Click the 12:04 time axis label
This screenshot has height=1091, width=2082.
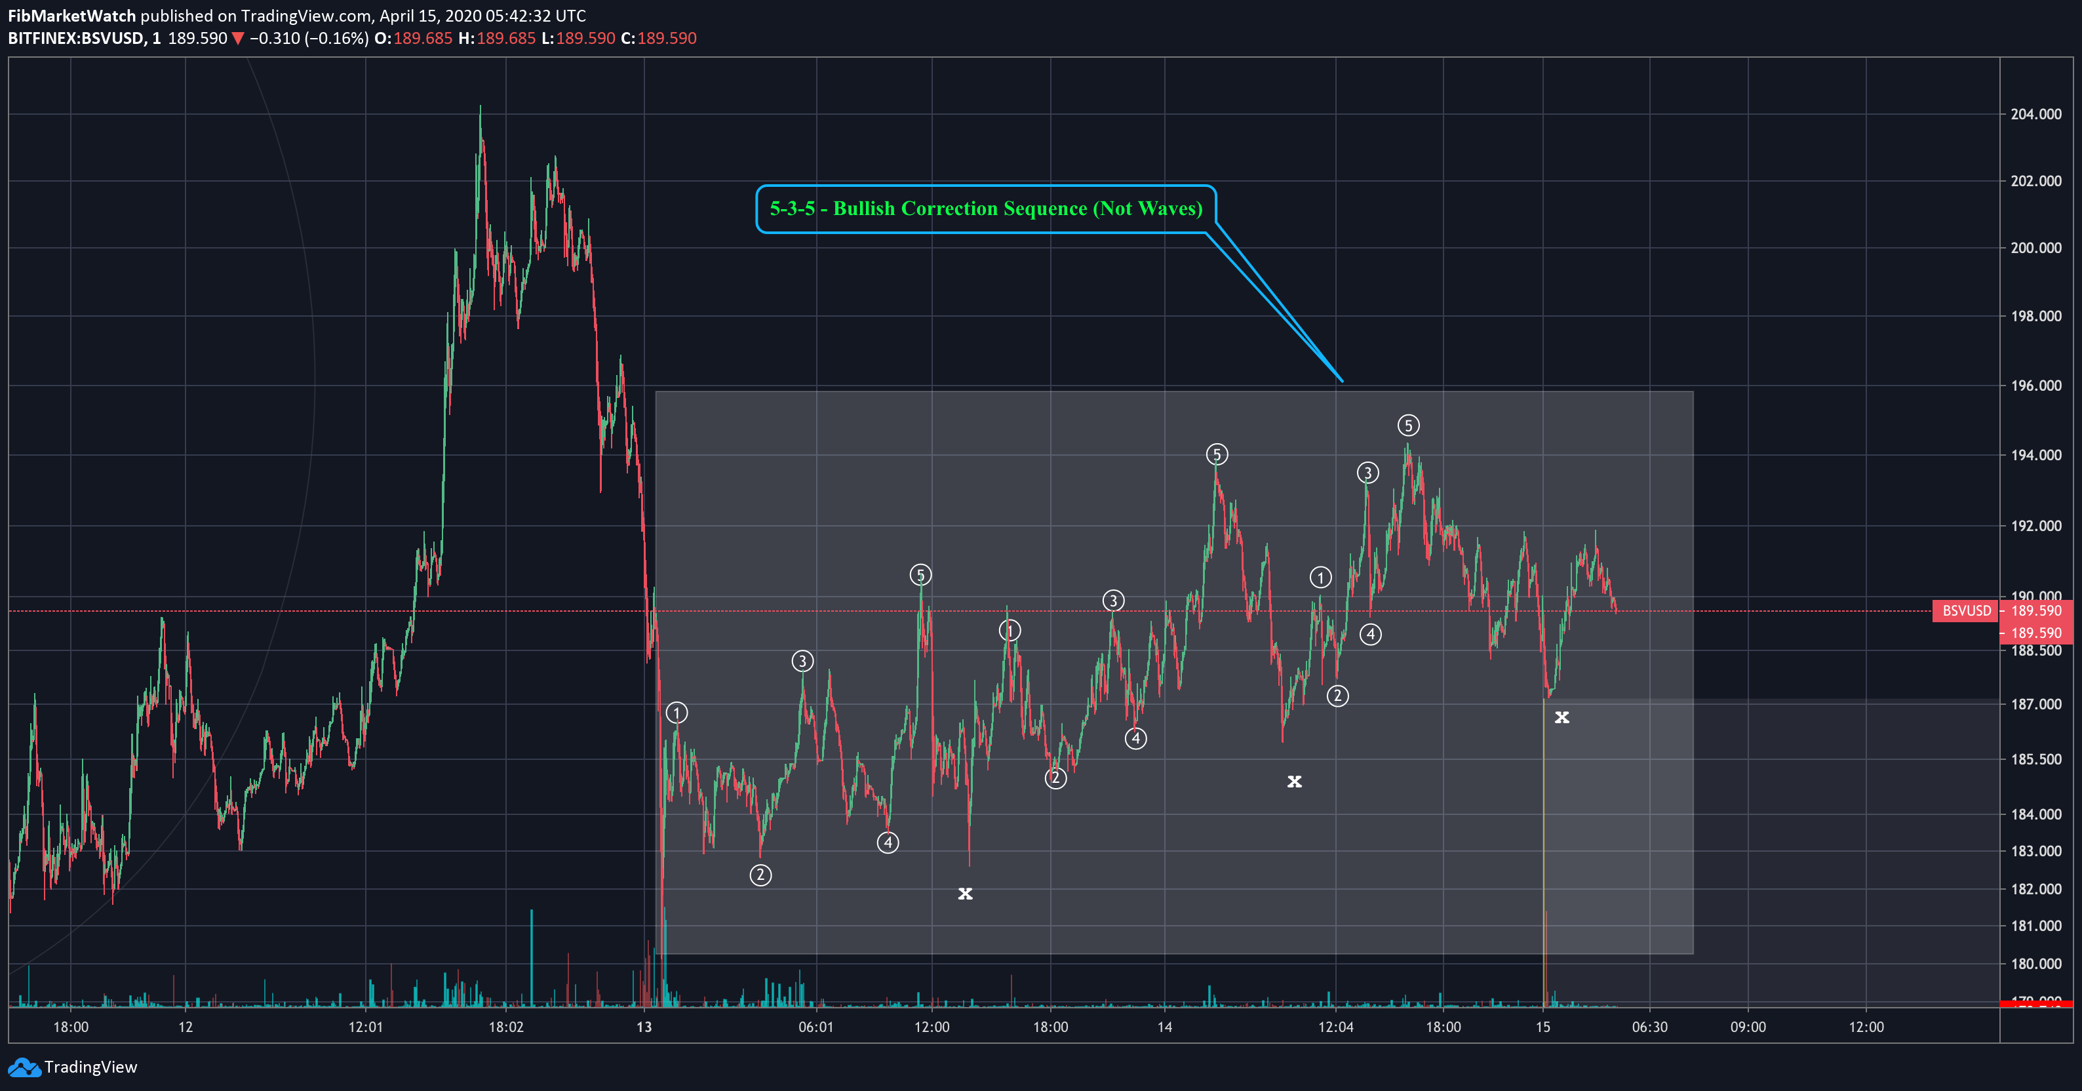[1335, 1027]
